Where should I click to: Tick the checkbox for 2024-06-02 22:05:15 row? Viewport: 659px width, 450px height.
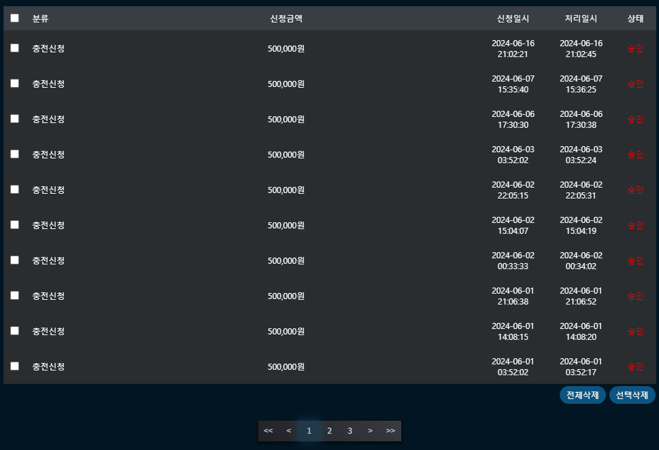coord(14,190)
